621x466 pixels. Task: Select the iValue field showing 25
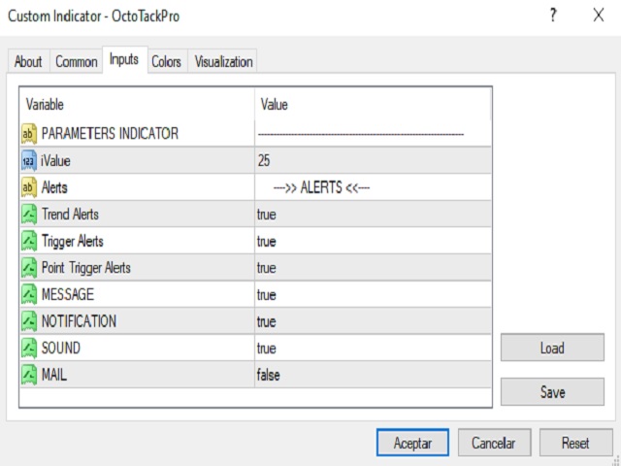373,160
